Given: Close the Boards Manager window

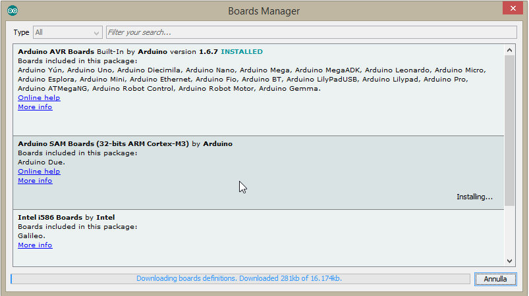Looking at the screenshot, I should coord(513,8).
